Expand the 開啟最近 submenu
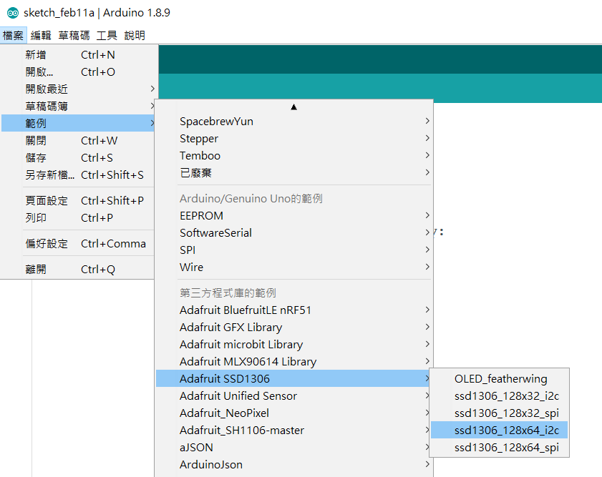Viewport: 602px width, 477px height. [79, 89]
